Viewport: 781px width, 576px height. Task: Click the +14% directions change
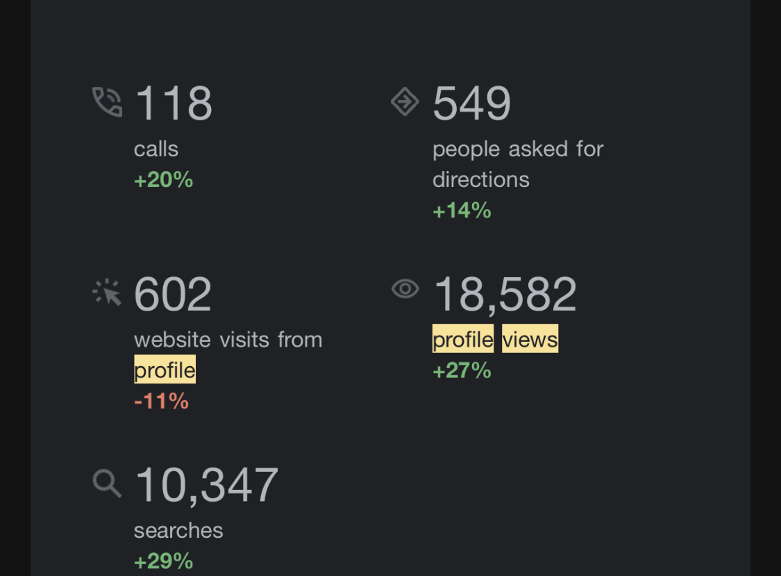(462, 211)
